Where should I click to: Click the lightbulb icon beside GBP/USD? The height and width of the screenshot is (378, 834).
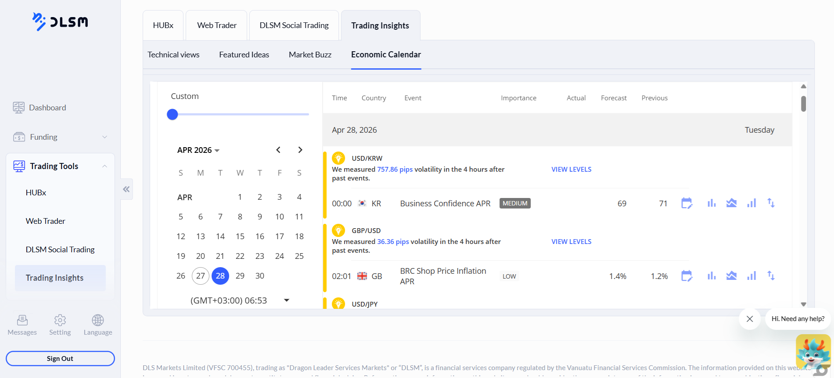pyautogui.click(x=338, y=230)
